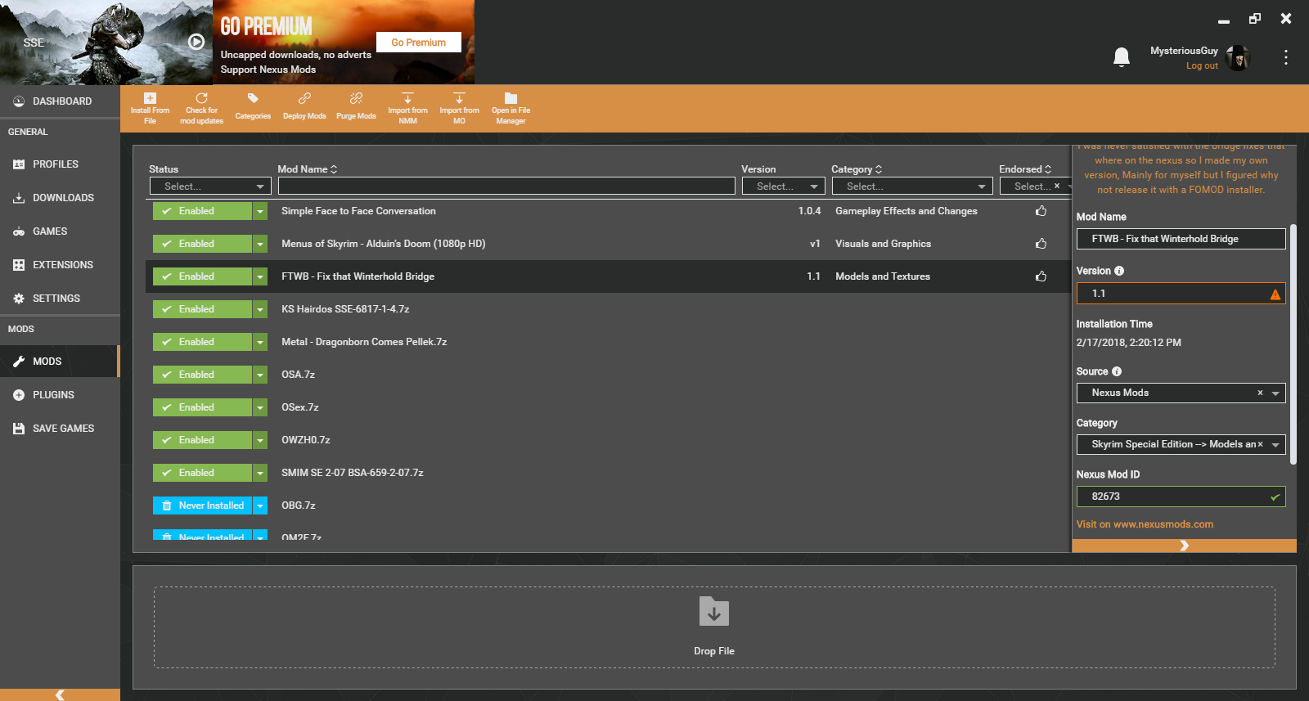Expand status options for OSA.7z
The width and height of the screenshot is (1309, 701).
tap(260, 375)
